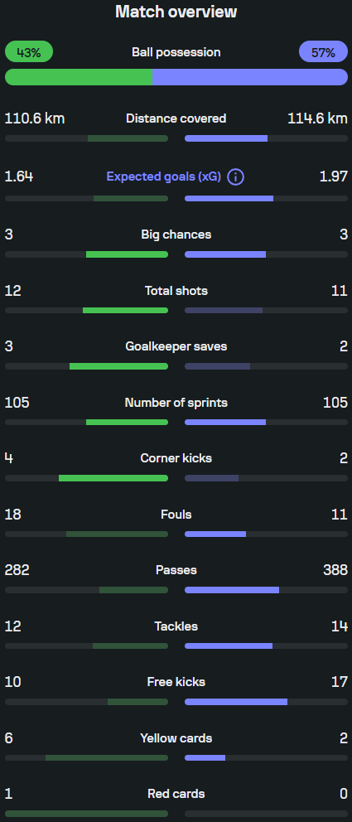
Task: Click the Fouls stat label
Action: (176, 515)
